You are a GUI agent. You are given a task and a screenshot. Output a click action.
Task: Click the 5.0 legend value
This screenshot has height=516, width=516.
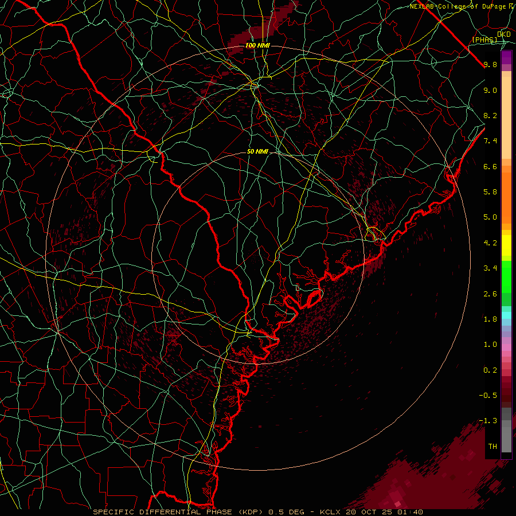(490, 217)
